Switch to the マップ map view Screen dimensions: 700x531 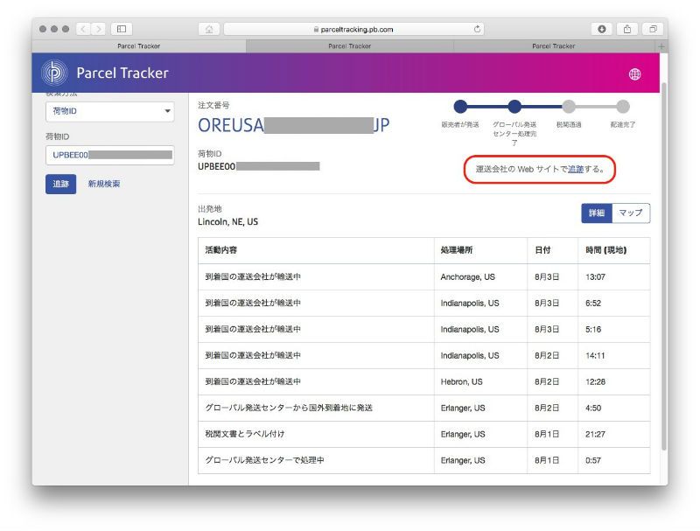tap(631, 213)
